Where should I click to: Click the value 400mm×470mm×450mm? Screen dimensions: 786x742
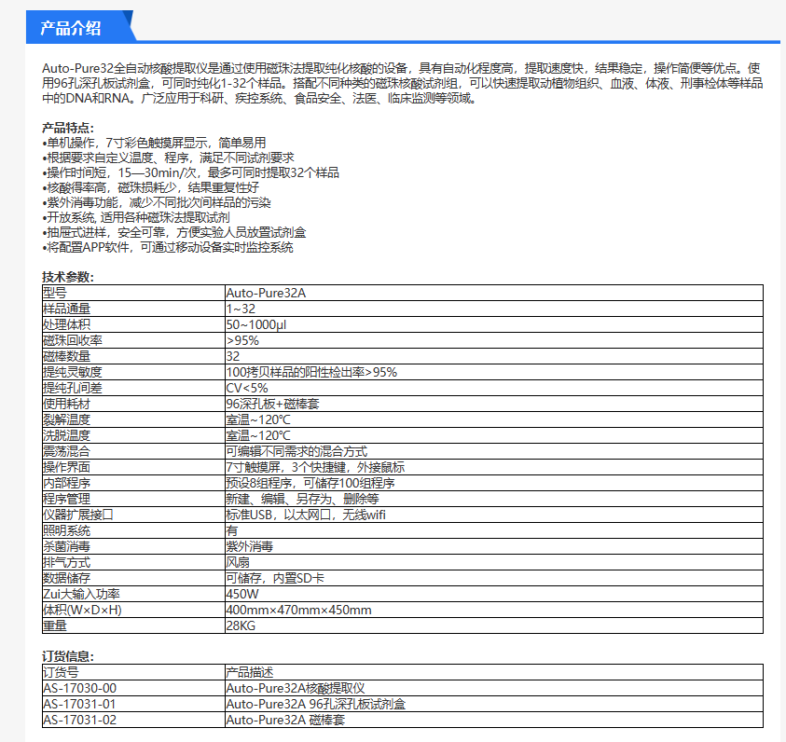click(298, 611)
